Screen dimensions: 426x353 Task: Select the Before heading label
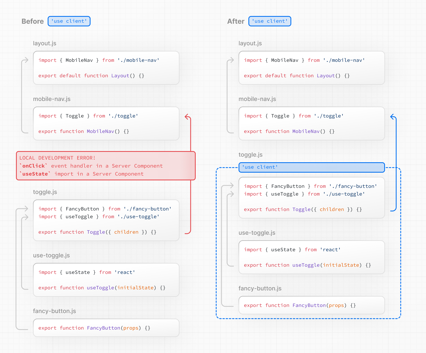[x=32, y=21]
